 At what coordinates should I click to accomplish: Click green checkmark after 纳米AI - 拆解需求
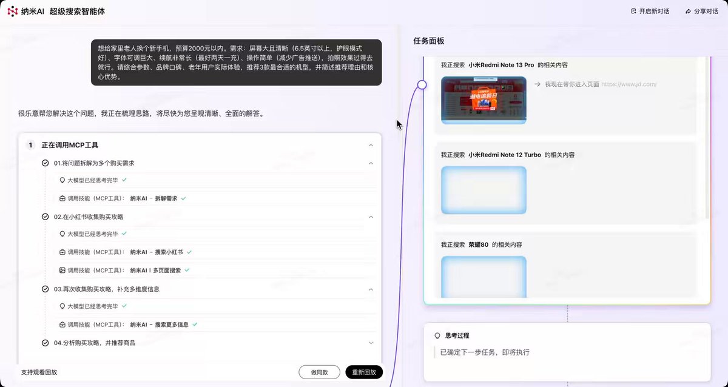[183, 198]
